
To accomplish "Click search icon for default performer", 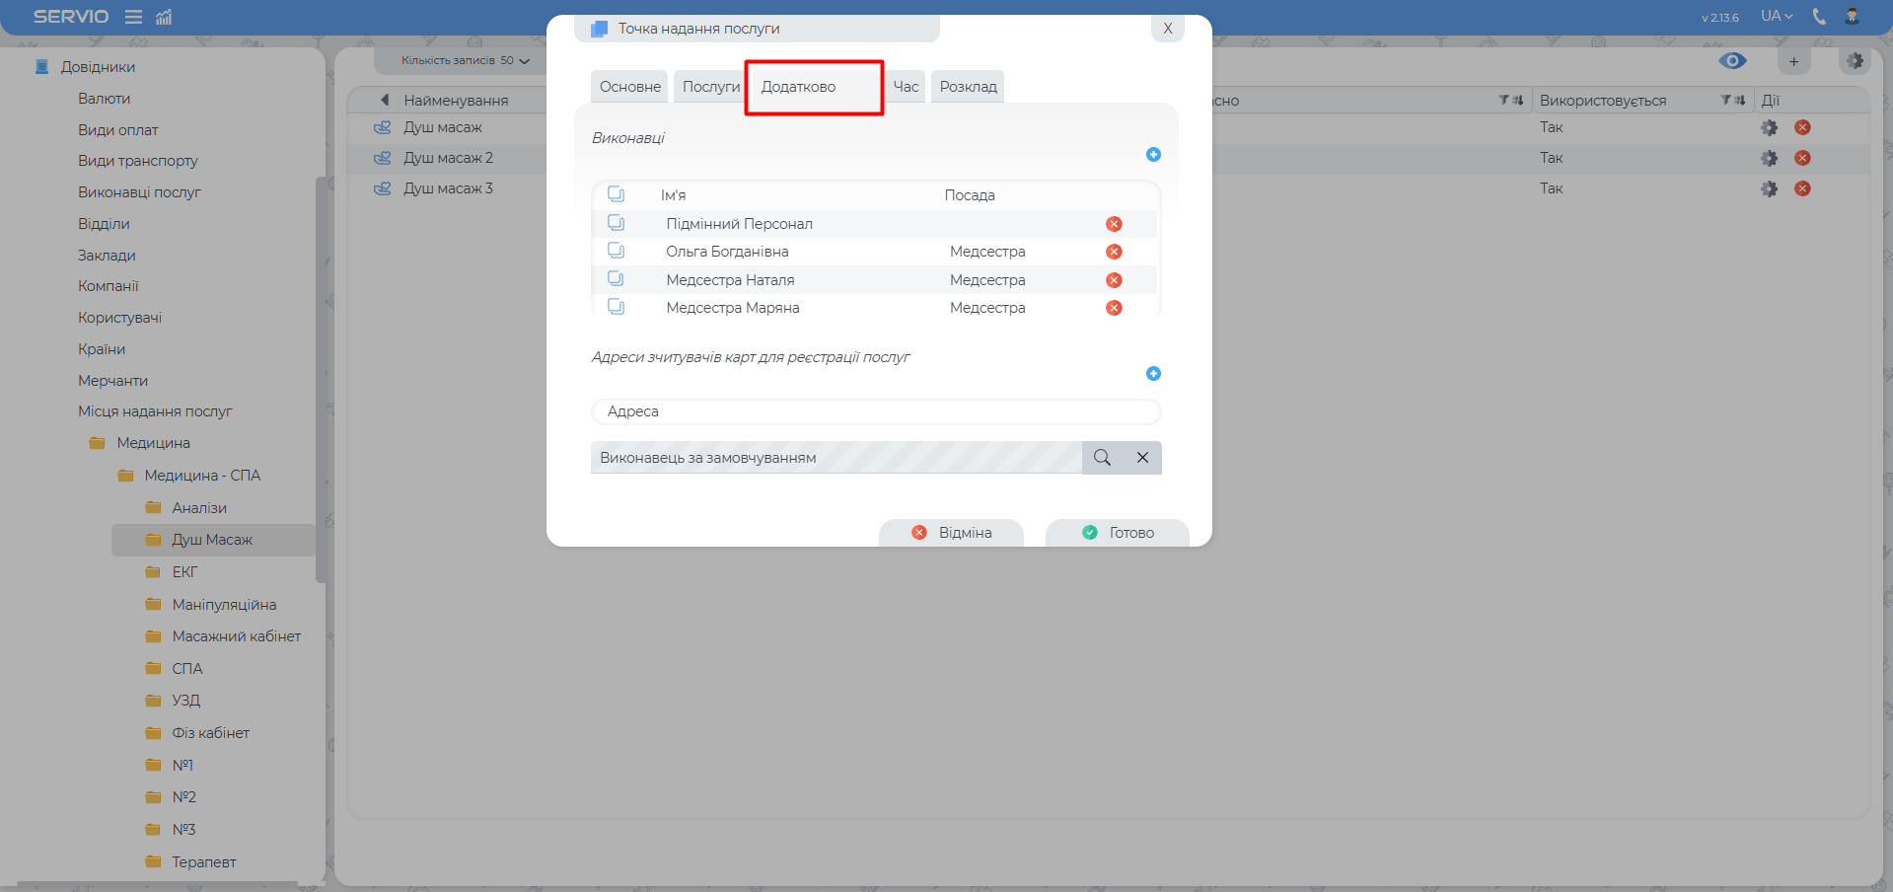I will [x=1102, y=458].
